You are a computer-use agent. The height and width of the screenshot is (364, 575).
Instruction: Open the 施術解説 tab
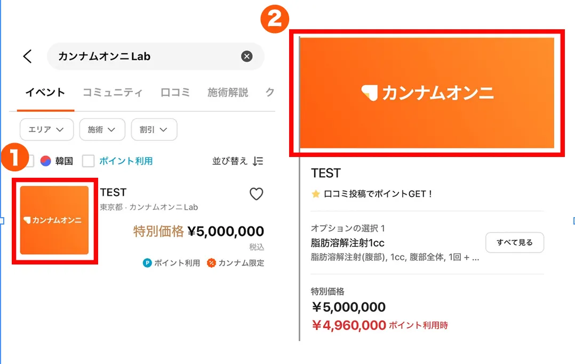click(x=228, y=93)
